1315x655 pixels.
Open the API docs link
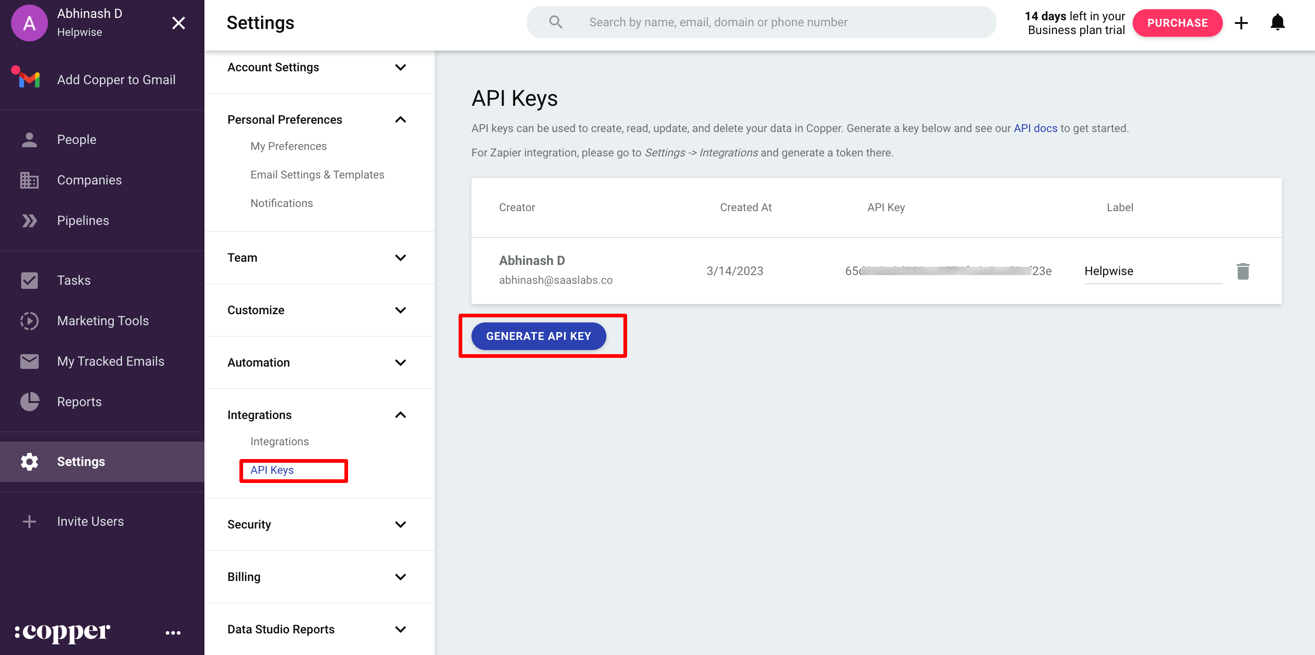pos(1035,128)
